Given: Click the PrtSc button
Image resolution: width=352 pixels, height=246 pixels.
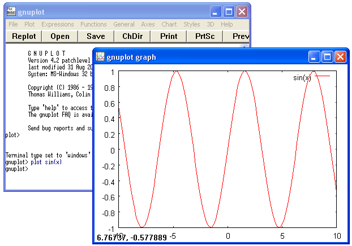Looking at the screenshot, I should coord(205,36).
